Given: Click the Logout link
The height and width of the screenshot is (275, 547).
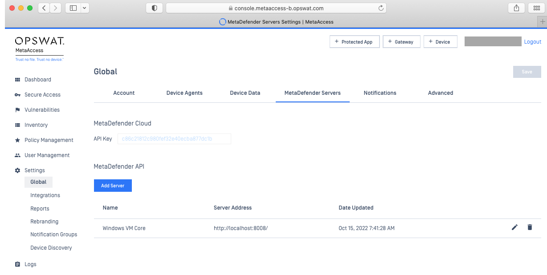Looking at the screenshot, I should pyautogui.click(x=533, y=42).
